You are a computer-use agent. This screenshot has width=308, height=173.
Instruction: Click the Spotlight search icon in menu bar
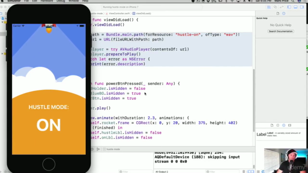pos(293,1)
